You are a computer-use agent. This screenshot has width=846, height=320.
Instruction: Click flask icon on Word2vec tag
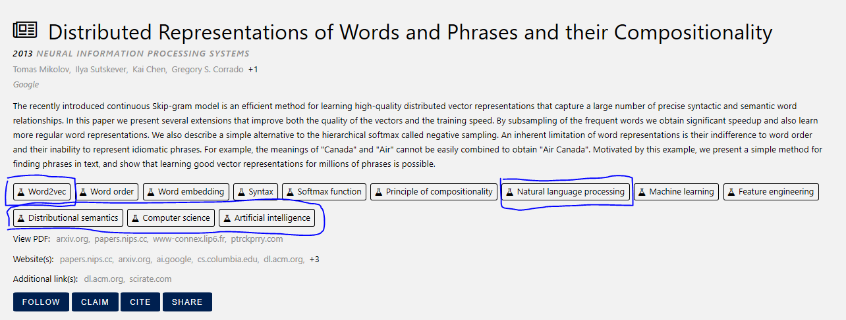pos(21,192)
